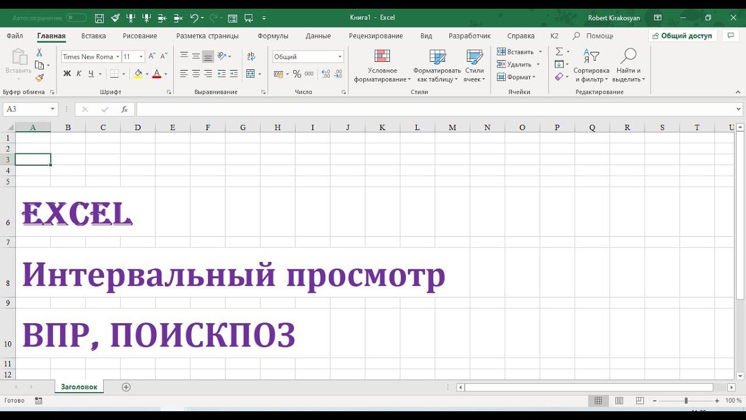Screen dimensions: 746x420
Task: Apply the yellow fill color to the cell
Action: tap(138, 74)
